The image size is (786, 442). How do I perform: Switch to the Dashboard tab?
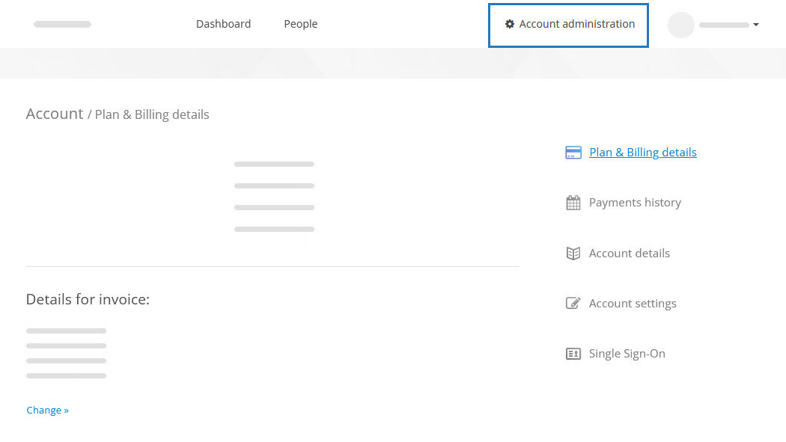pos(223,24)
